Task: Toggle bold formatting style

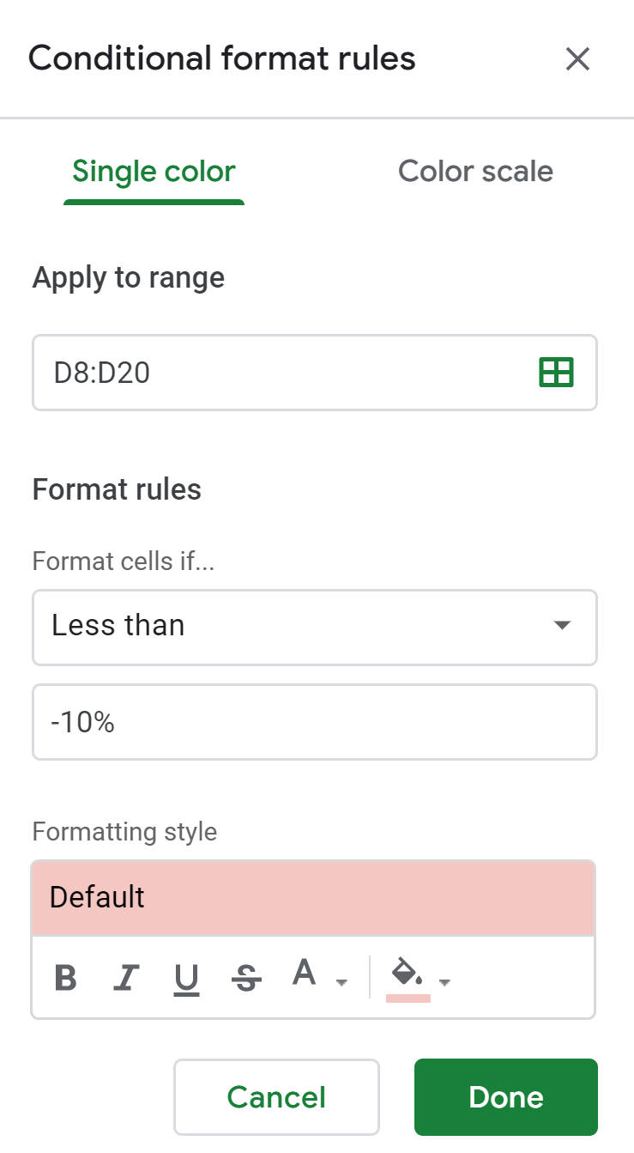Action: pos(65,978)
